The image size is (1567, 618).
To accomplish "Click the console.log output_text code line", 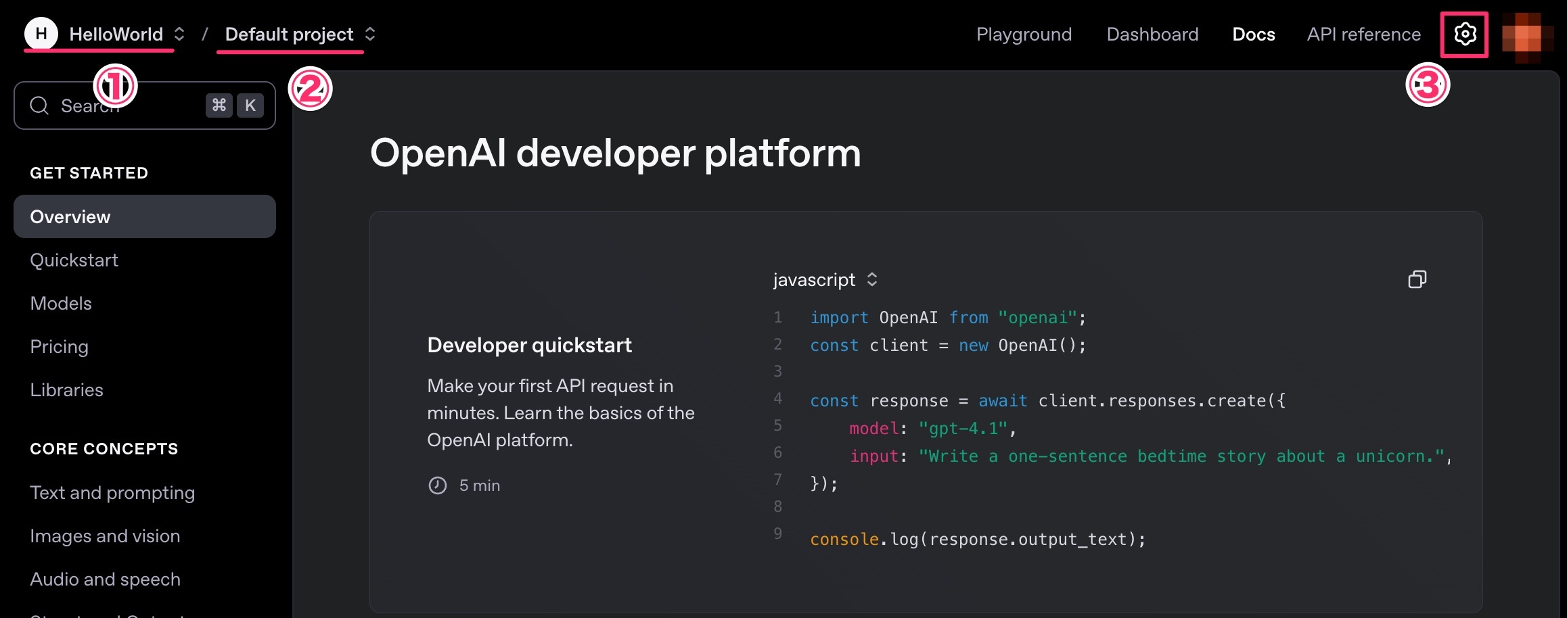I will tap(978, 539).
